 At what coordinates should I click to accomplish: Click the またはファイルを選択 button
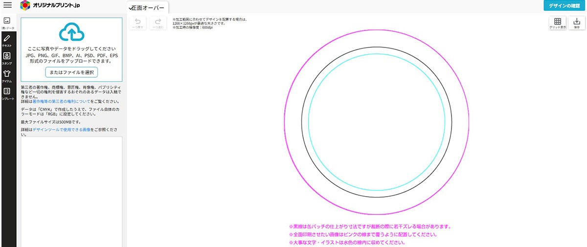[x=71, y=72]
